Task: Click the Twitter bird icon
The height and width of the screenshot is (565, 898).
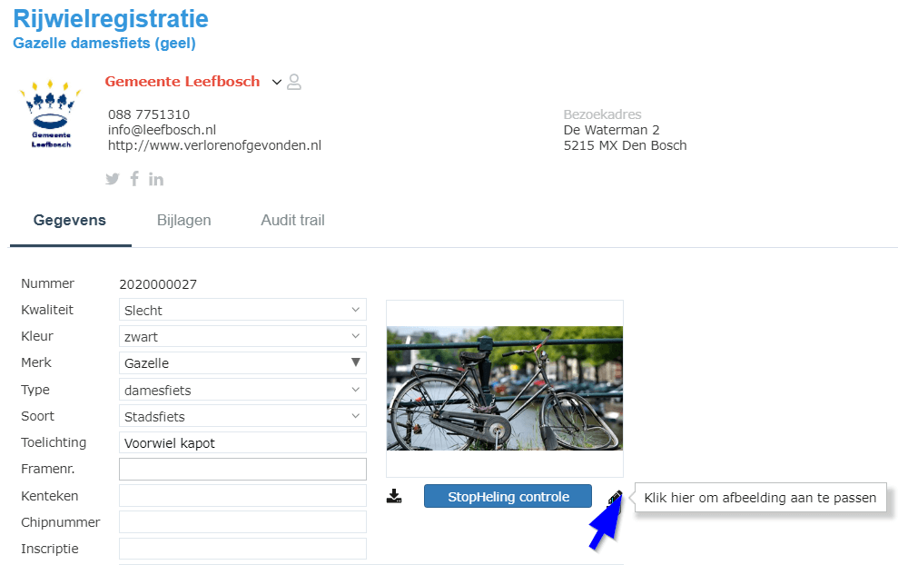Action: [x=113, y=179]
